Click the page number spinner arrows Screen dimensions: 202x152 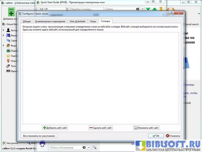coord(67,9)
